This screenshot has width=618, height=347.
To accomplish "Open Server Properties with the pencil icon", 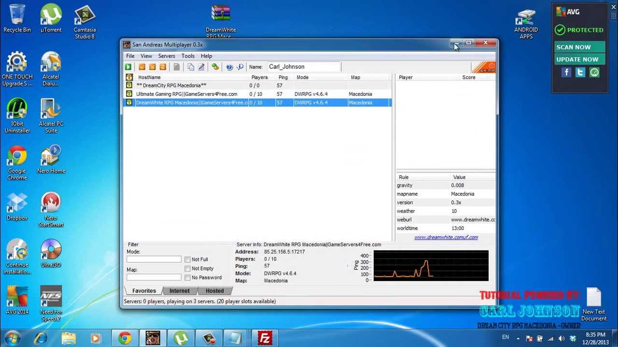I will click(x=201, y=67).
